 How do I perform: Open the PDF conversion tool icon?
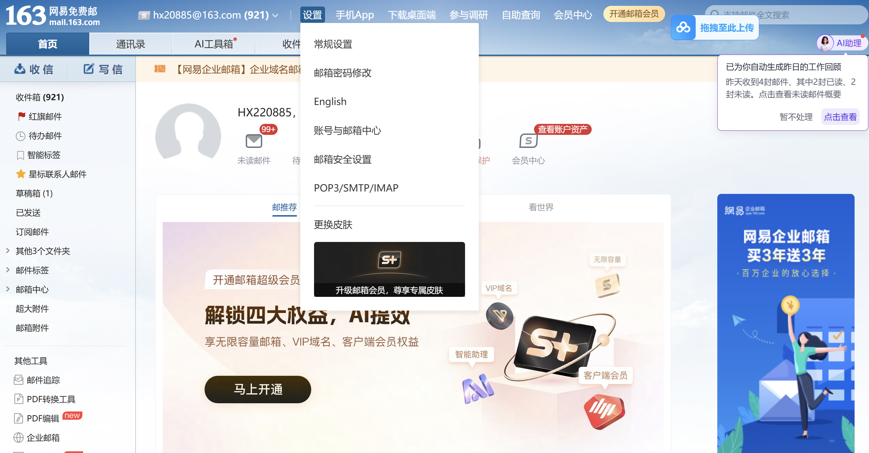click(19, 399)
